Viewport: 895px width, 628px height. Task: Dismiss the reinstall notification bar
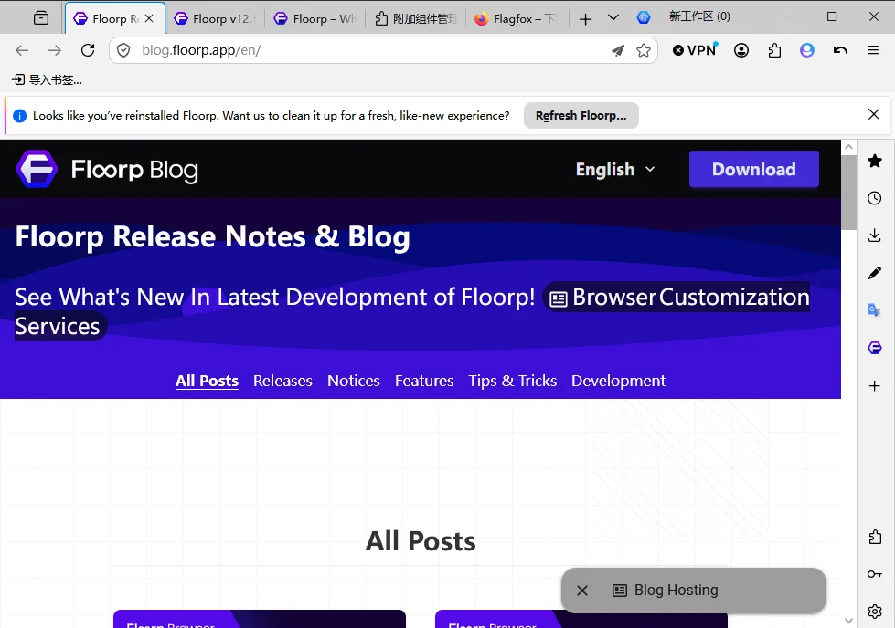coord(873,114)
